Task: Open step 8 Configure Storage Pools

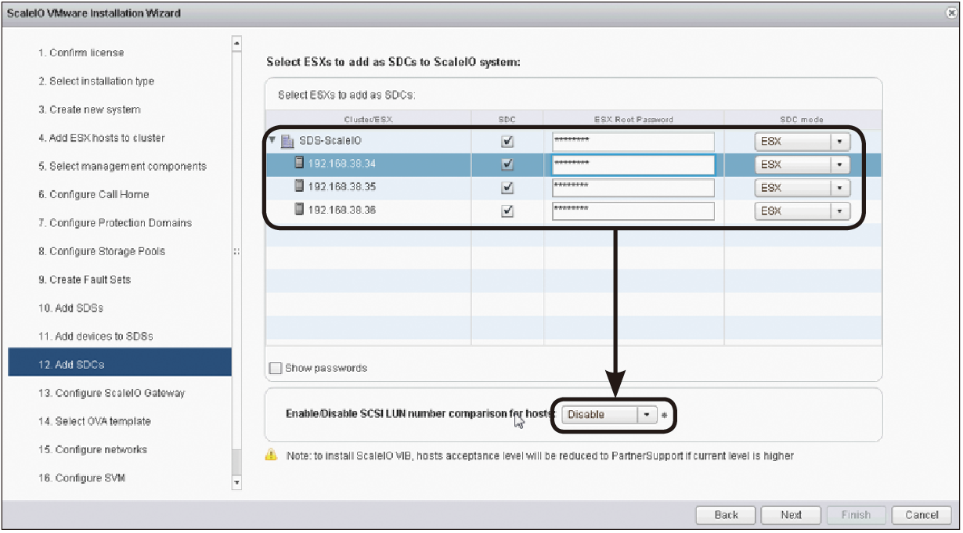Action: (102, 251)
